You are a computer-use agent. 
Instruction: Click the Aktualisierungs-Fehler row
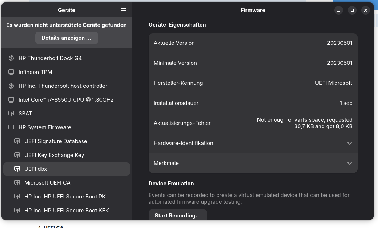(x=253, y=123)
